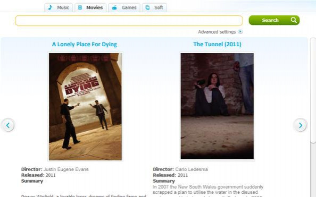Click Released 2011 under Lonely Place
This screenshot has width=316, height=197.
[38, 175]
